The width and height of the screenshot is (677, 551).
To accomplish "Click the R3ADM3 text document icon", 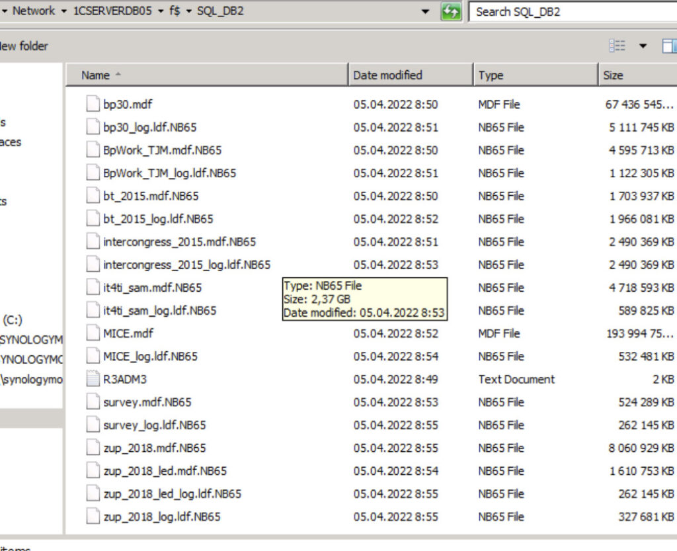I will [x=93, y=380].
